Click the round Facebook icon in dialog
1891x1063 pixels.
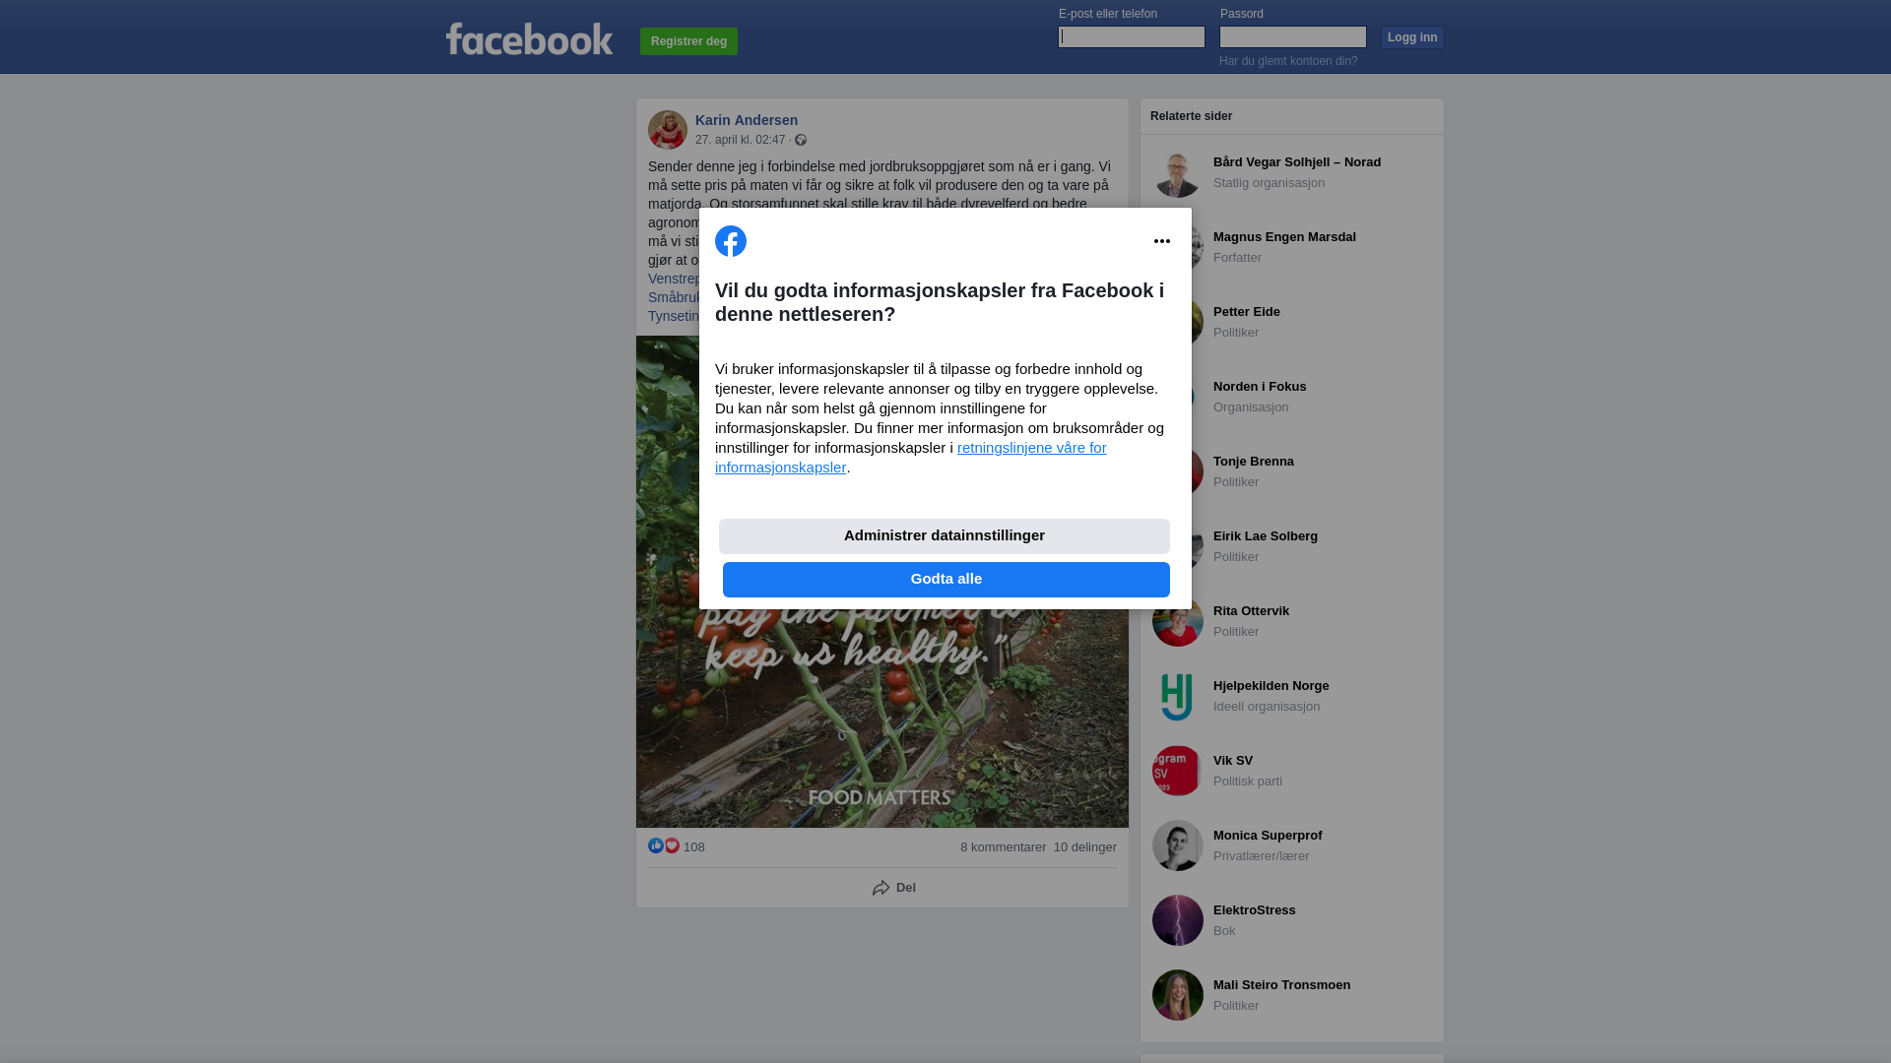(731, 241)
